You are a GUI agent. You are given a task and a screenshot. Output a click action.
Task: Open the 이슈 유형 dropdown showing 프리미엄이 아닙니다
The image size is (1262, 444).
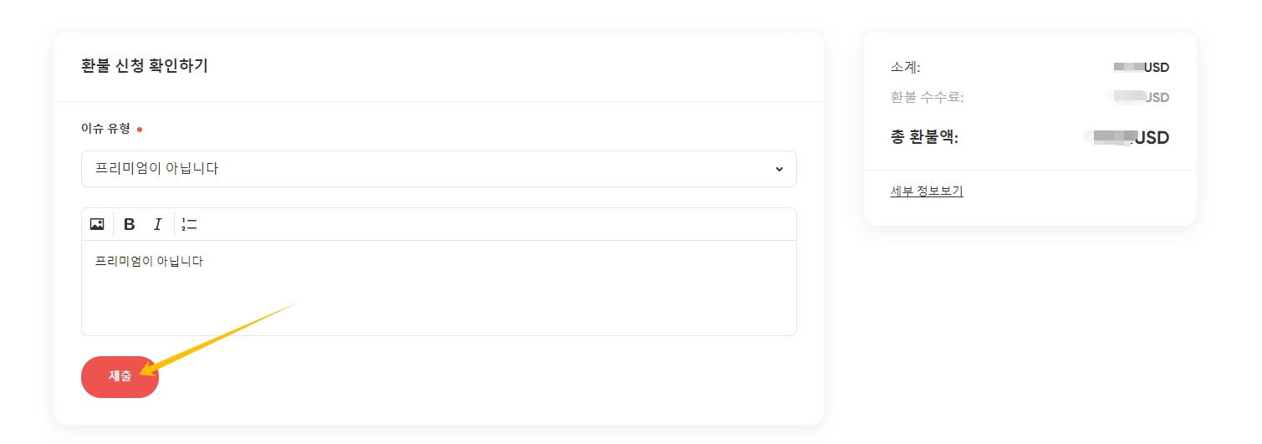(439, 169)
